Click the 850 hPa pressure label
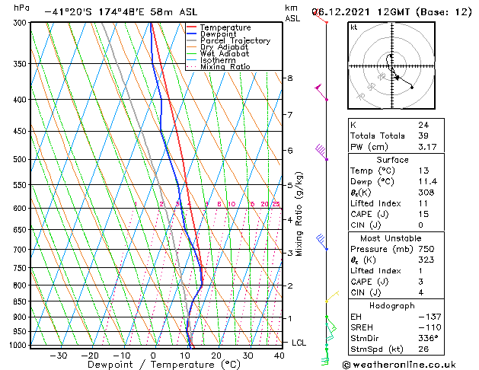This screenshot has width=479, height=370. click(x=21, y=301)
